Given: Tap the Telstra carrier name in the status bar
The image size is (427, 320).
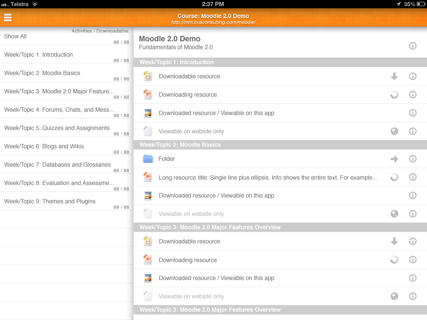Looking at the screenshot, I should click(x=19, y=4).
